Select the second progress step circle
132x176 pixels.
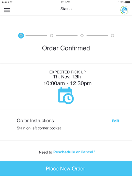click(x=52, y=36)
